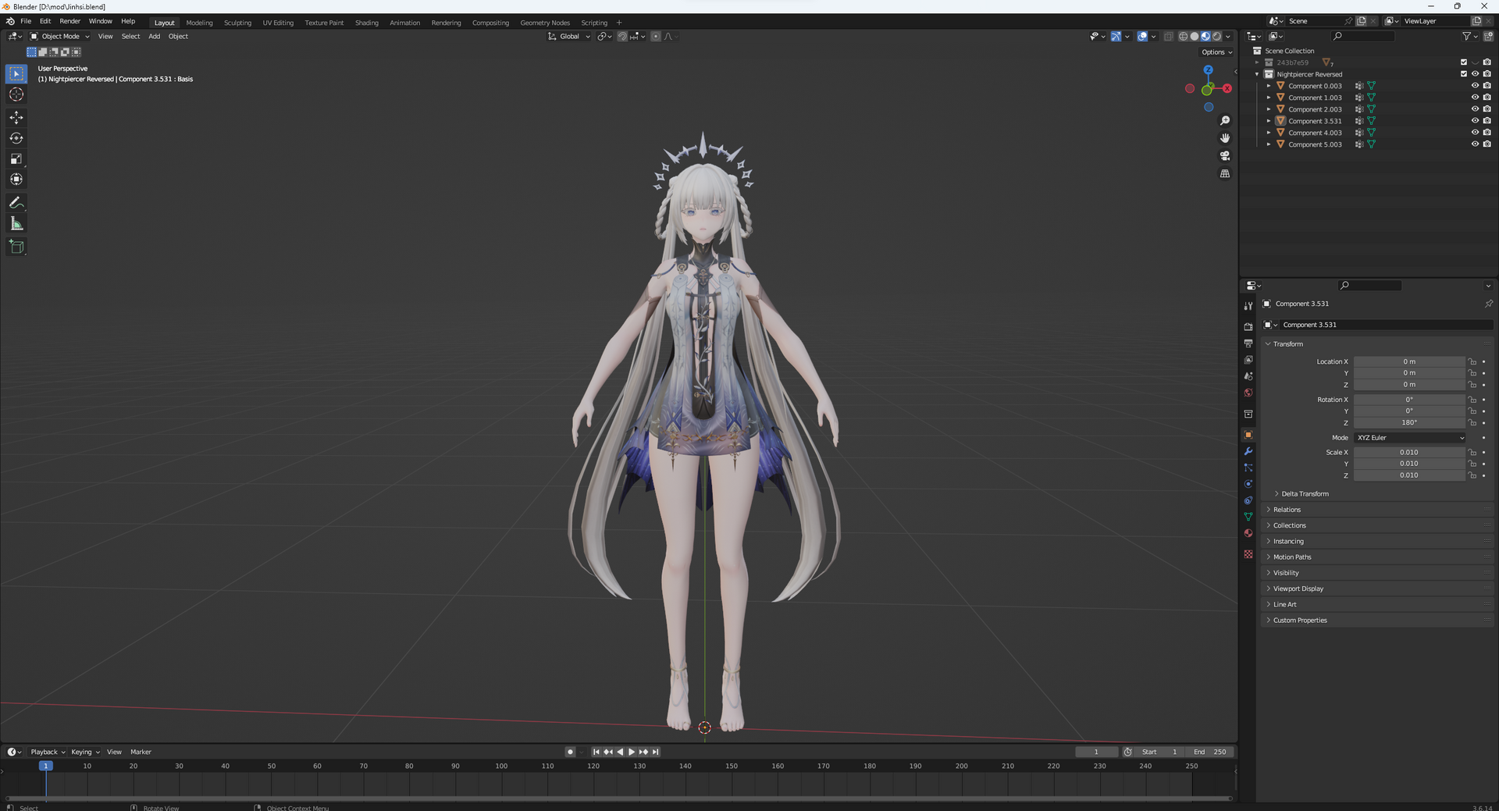Switch to rendered viewport shading
This screenshot has width=1499, height=811.
[1216, 37]
